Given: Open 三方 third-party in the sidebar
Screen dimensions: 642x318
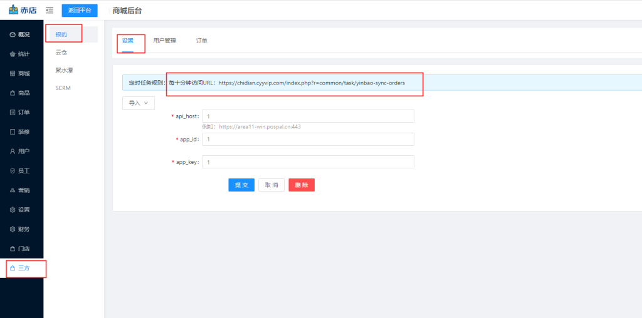Looking at the screenshot, I should coord(20,268).
